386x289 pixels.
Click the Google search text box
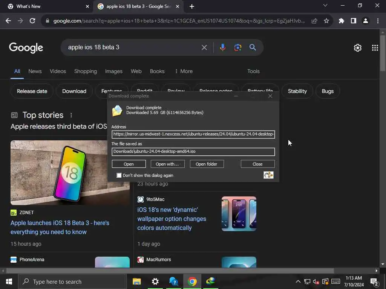point(133,47)
